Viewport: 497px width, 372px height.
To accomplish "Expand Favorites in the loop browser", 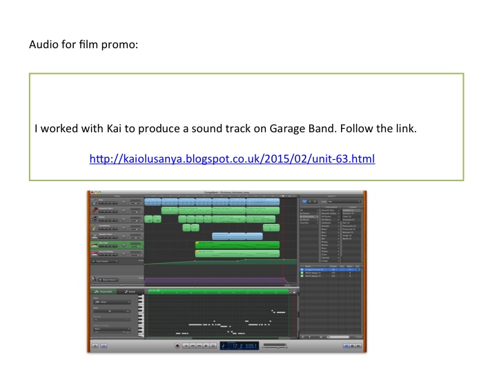I will tap(309, 223).
